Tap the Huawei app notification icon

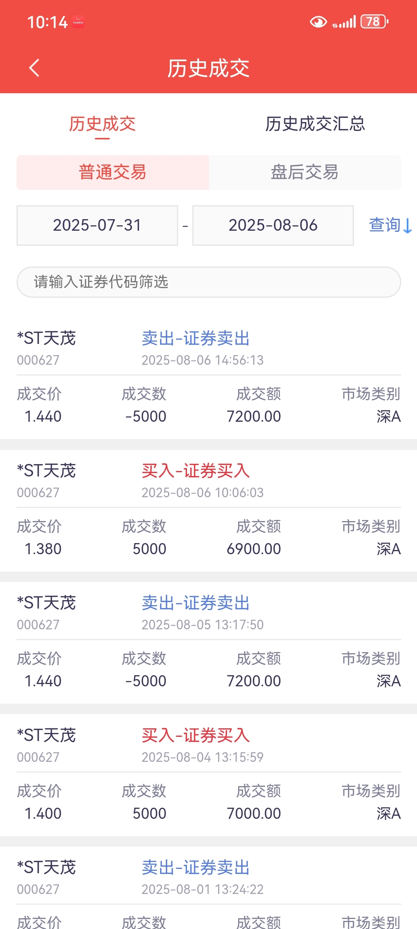[x=78, y=22]
